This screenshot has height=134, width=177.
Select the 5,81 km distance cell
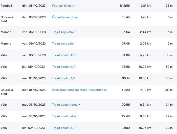click(x=146, y=6)
